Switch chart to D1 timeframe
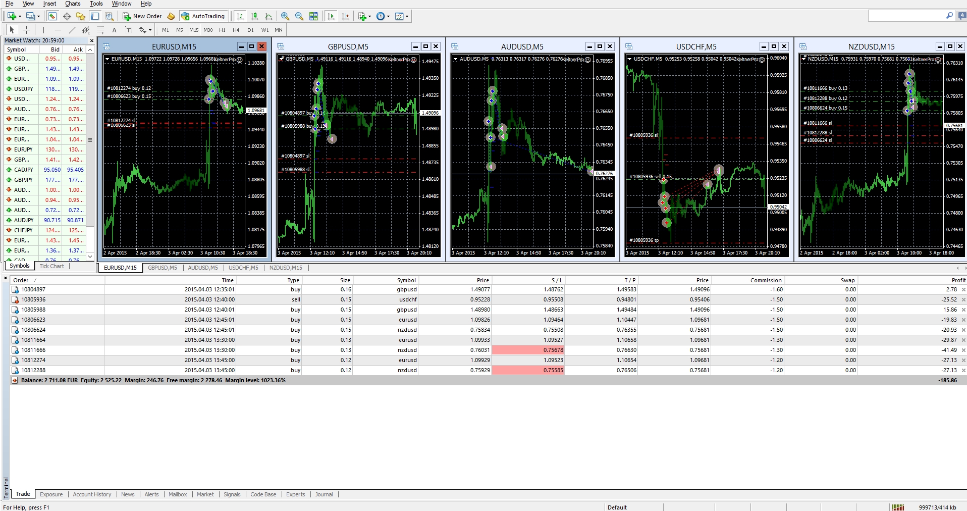This screenshot has width=967, height=511. [250, 30]
